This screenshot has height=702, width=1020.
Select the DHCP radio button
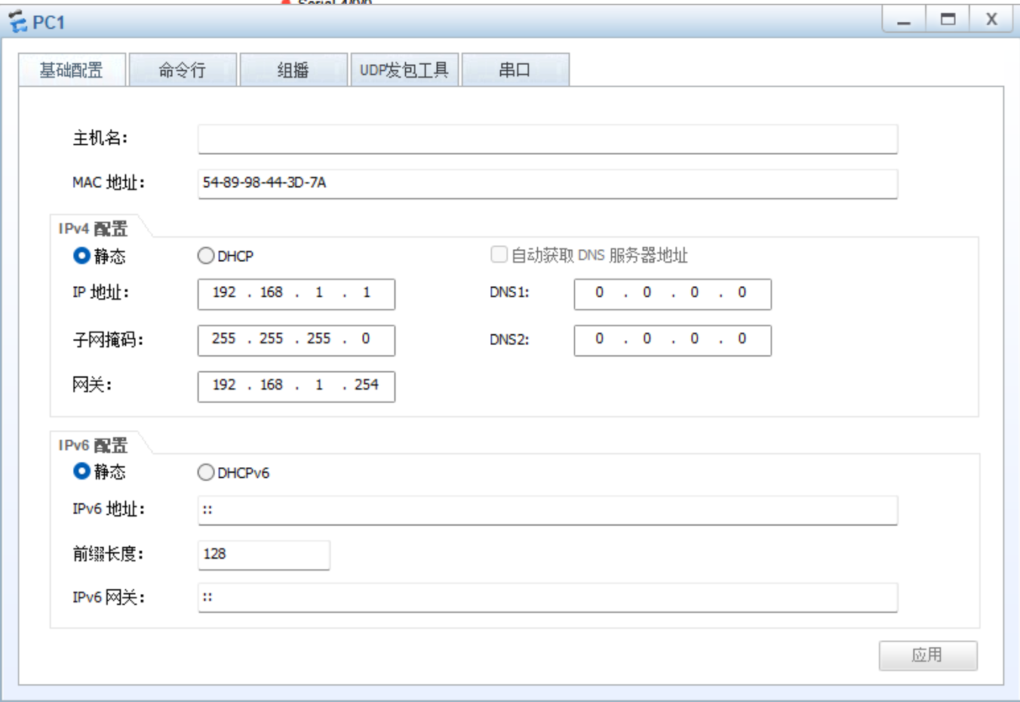point(206,256)
